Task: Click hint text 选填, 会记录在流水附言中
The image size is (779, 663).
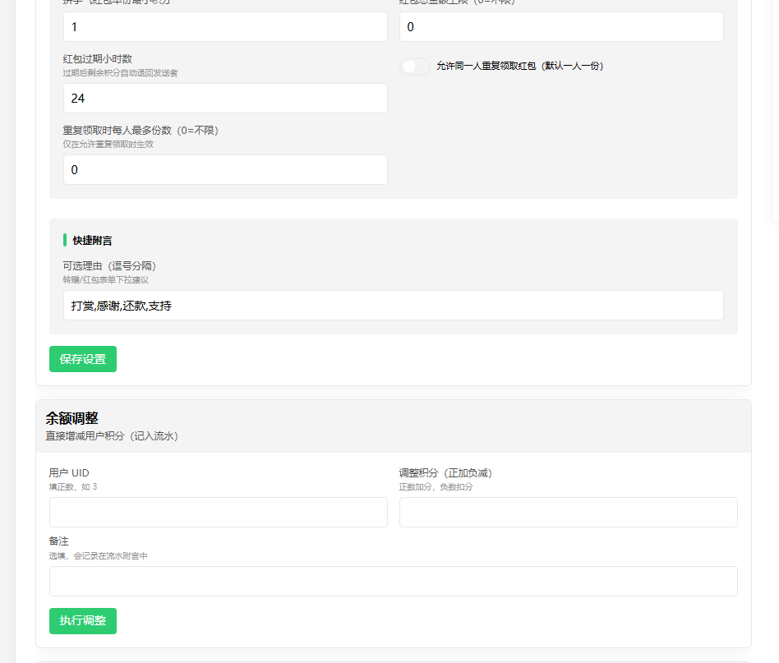Action: click(x=99, y=556)
